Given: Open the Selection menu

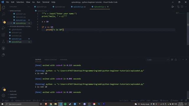Looking at the screenshot, I should (x=20, y=2).
